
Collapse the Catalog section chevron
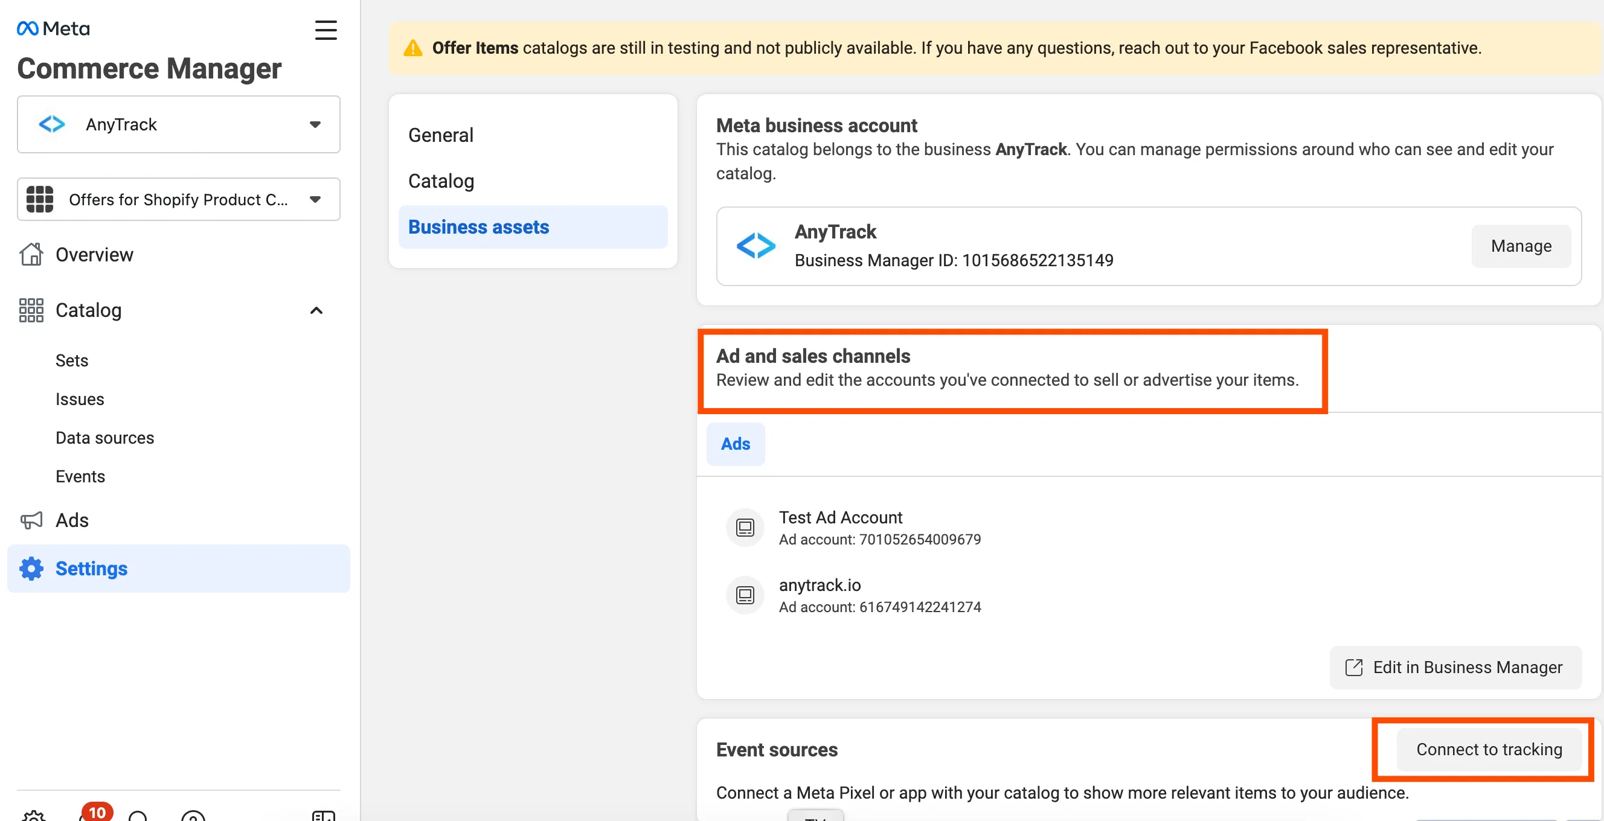316,310
